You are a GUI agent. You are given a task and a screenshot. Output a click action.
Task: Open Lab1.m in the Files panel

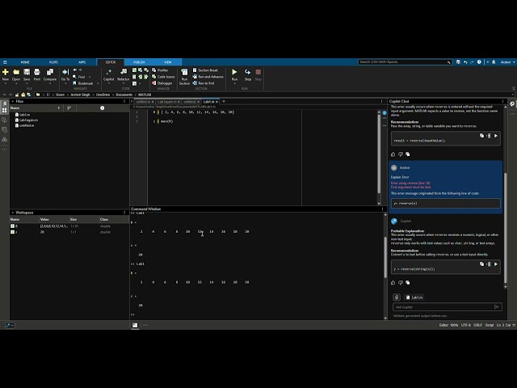coord(23,115)
